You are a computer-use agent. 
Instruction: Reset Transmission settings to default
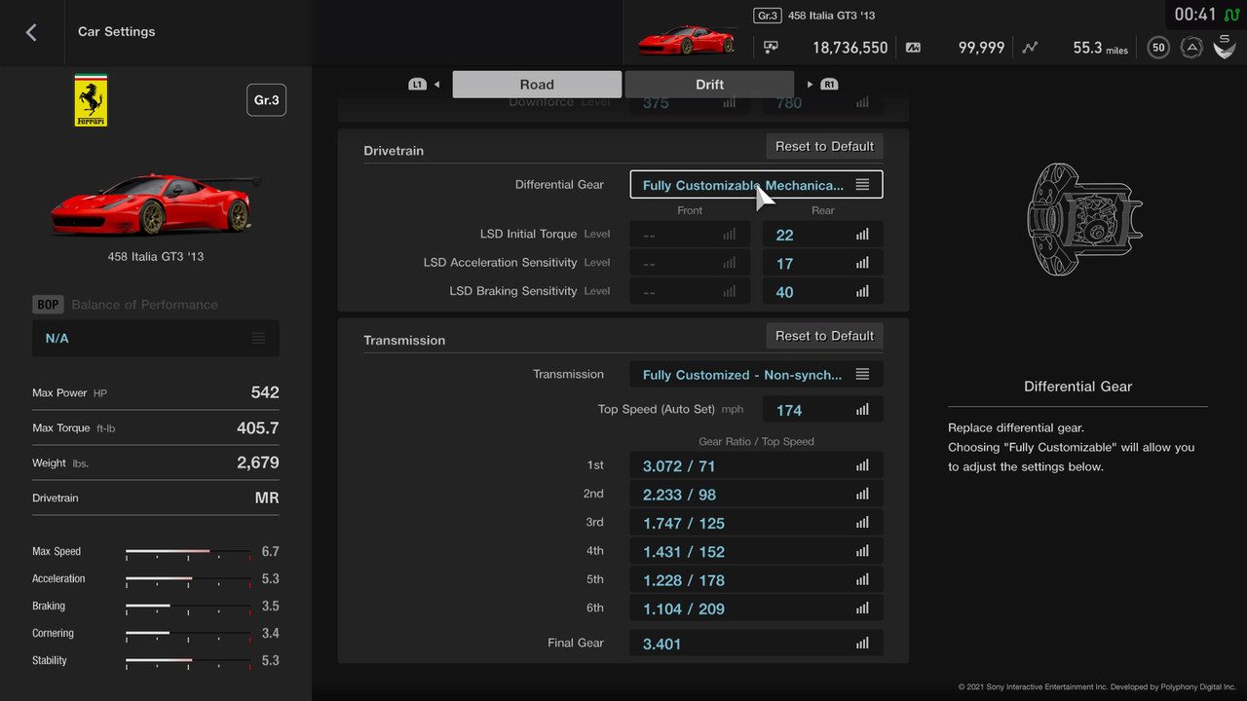click(824, 336)
